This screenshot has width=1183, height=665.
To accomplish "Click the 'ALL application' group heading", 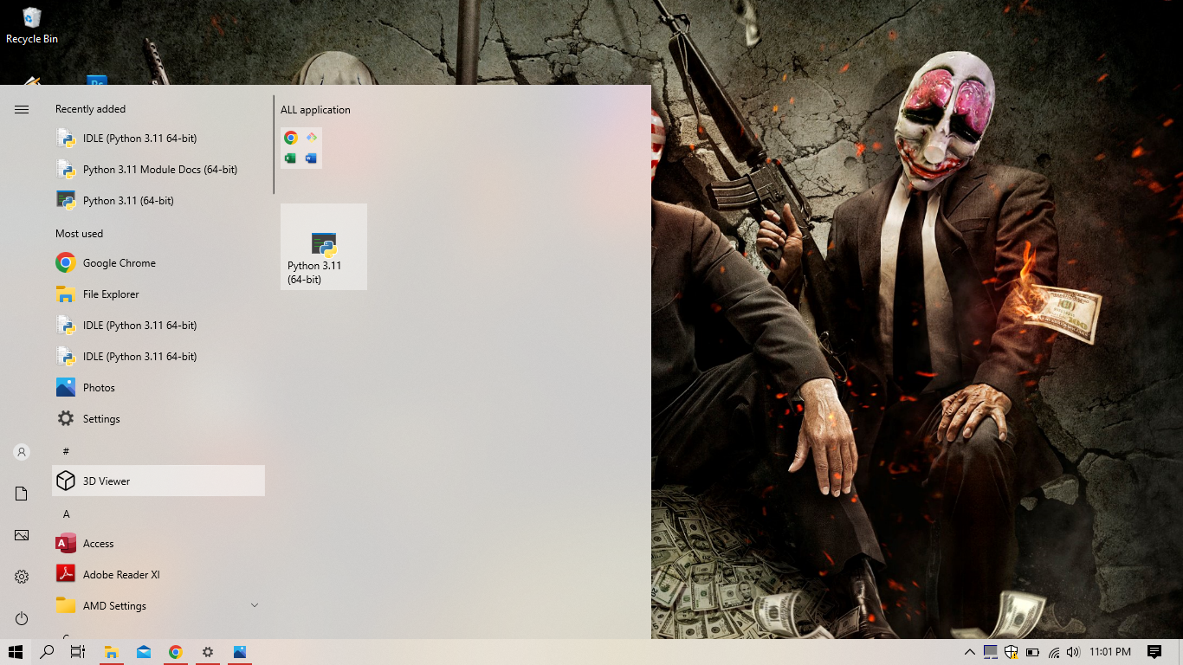I will pos(315,110).
